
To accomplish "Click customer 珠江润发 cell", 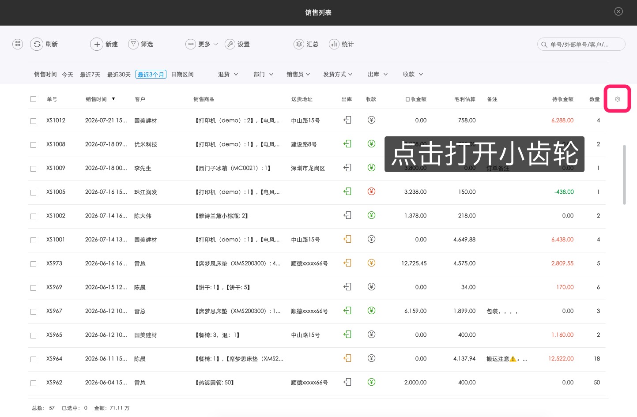I will point(146,192).
